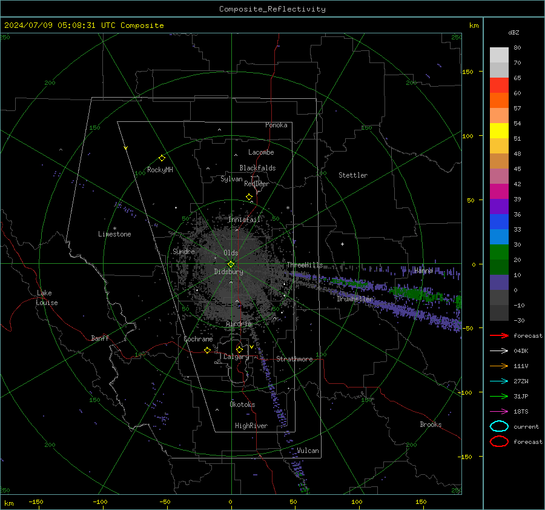Click the Blackfalds label

click(257, 168)
